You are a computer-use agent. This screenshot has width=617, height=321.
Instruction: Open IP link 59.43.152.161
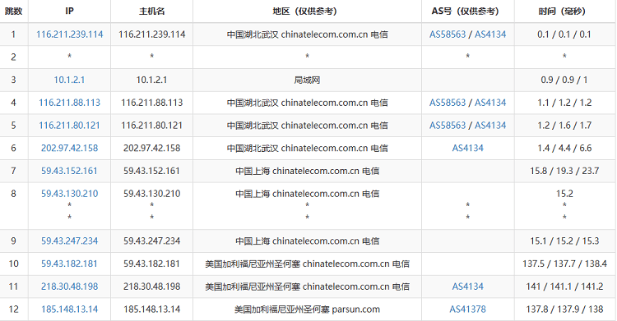(70, 172)
